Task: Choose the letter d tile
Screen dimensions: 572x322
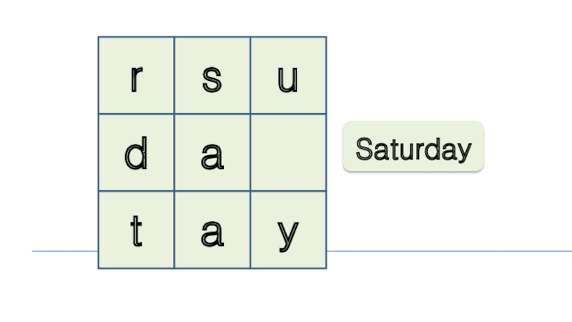Action: (x=136, y=152)
